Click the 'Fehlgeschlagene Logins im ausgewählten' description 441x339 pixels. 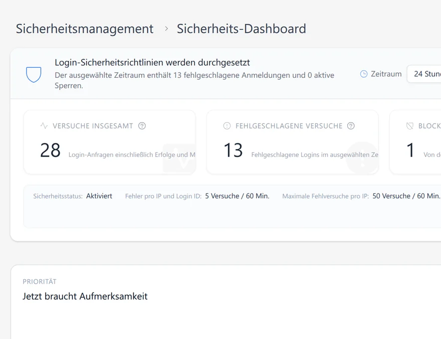(310, 155)
